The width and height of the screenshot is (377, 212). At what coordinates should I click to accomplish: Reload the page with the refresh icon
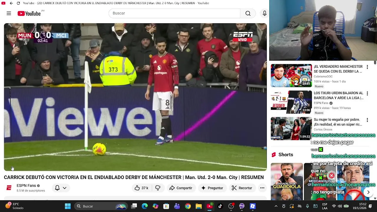pos(18,3)
